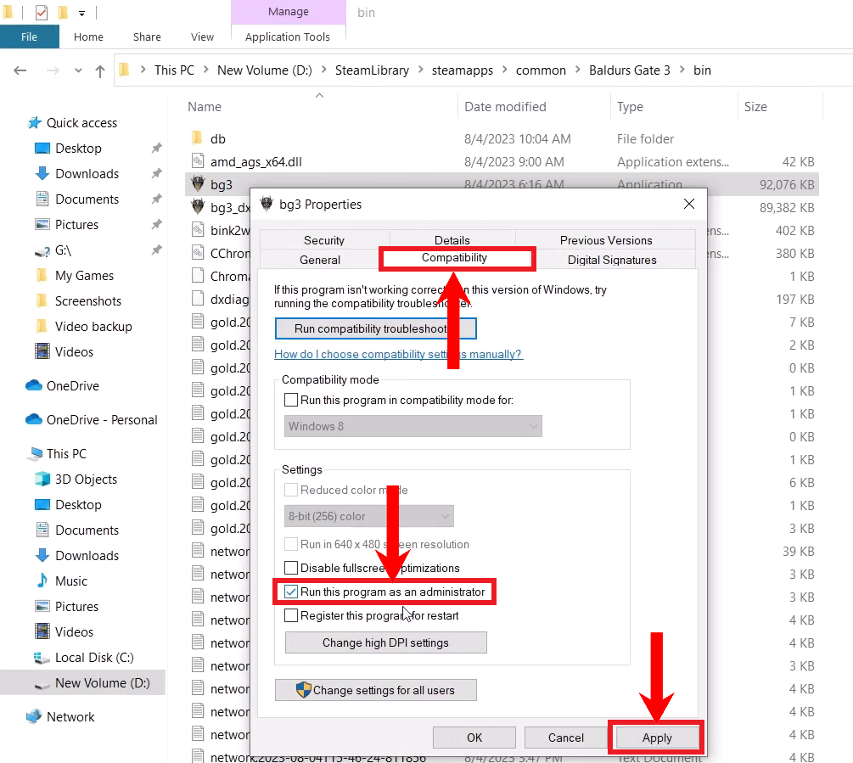Screen dimensions: 853x763
Task: Click Change settings for all users
Action: [376, 690]
